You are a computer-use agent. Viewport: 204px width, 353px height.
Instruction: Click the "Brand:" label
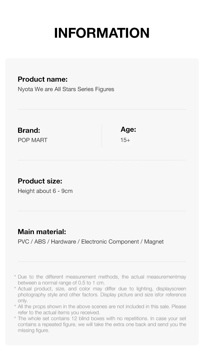click(x=29, y=130)
